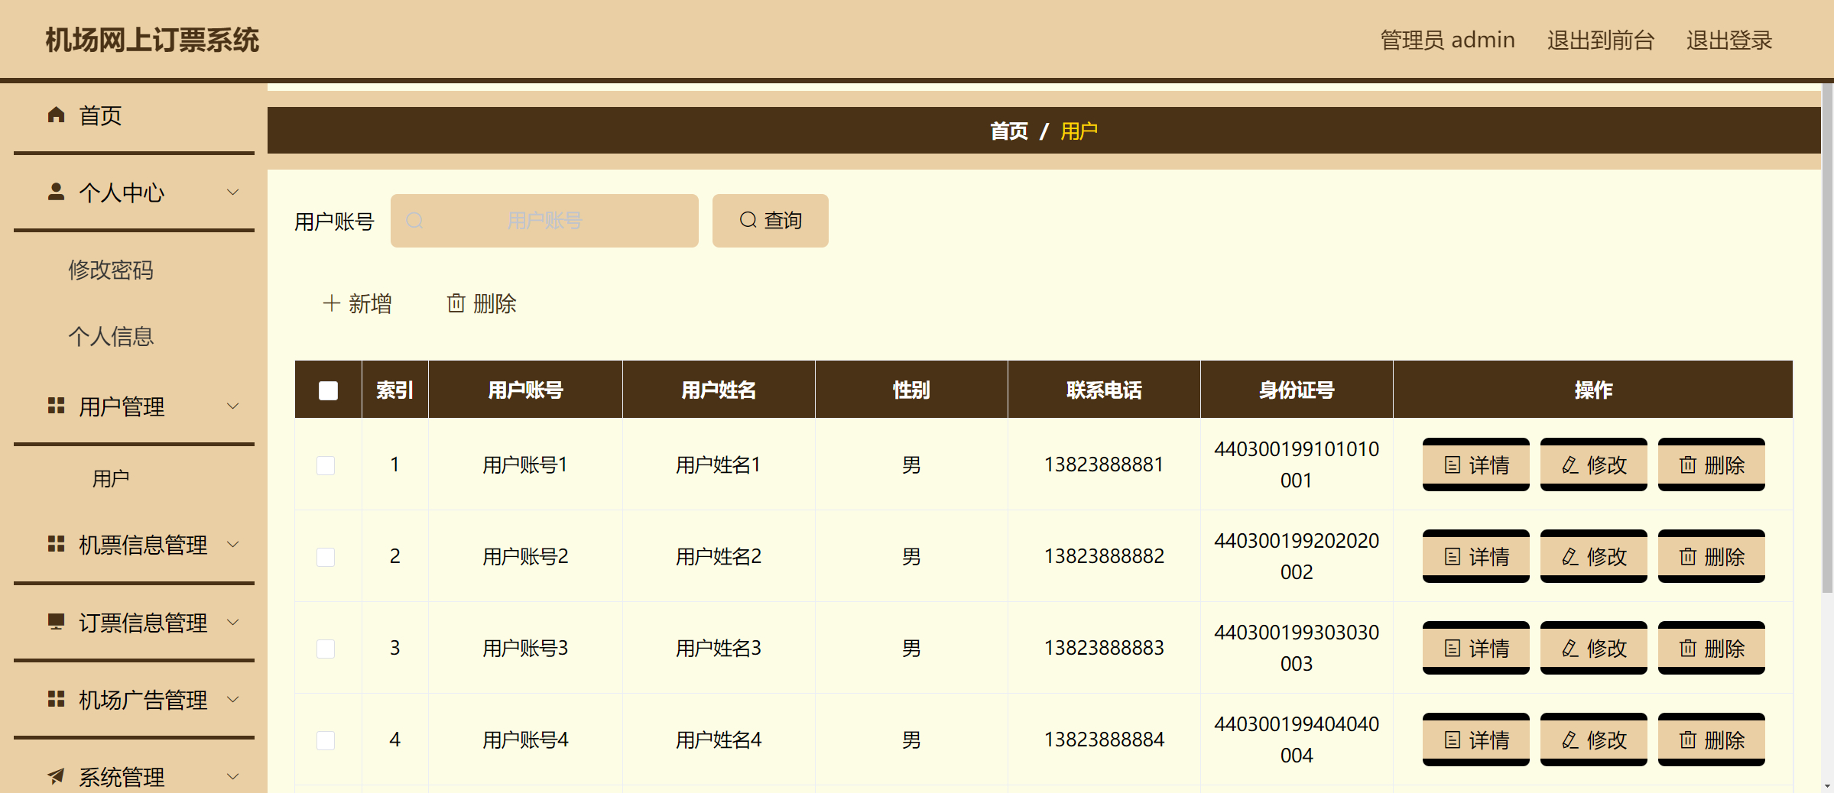The width and height of the screenshot is (1834, 793).
Task: Expand the 机票信息管理 menu chevron
Action: pyautogui.click(x=233, y=544)
